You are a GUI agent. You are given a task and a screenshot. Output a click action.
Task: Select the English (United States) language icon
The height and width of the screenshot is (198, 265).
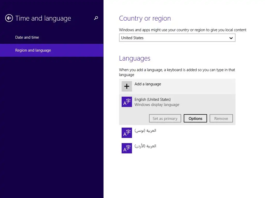(127, 102)
